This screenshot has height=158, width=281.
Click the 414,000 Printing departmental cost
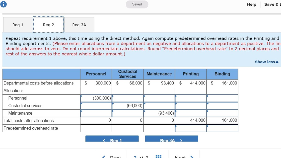(x=198, y=83)
